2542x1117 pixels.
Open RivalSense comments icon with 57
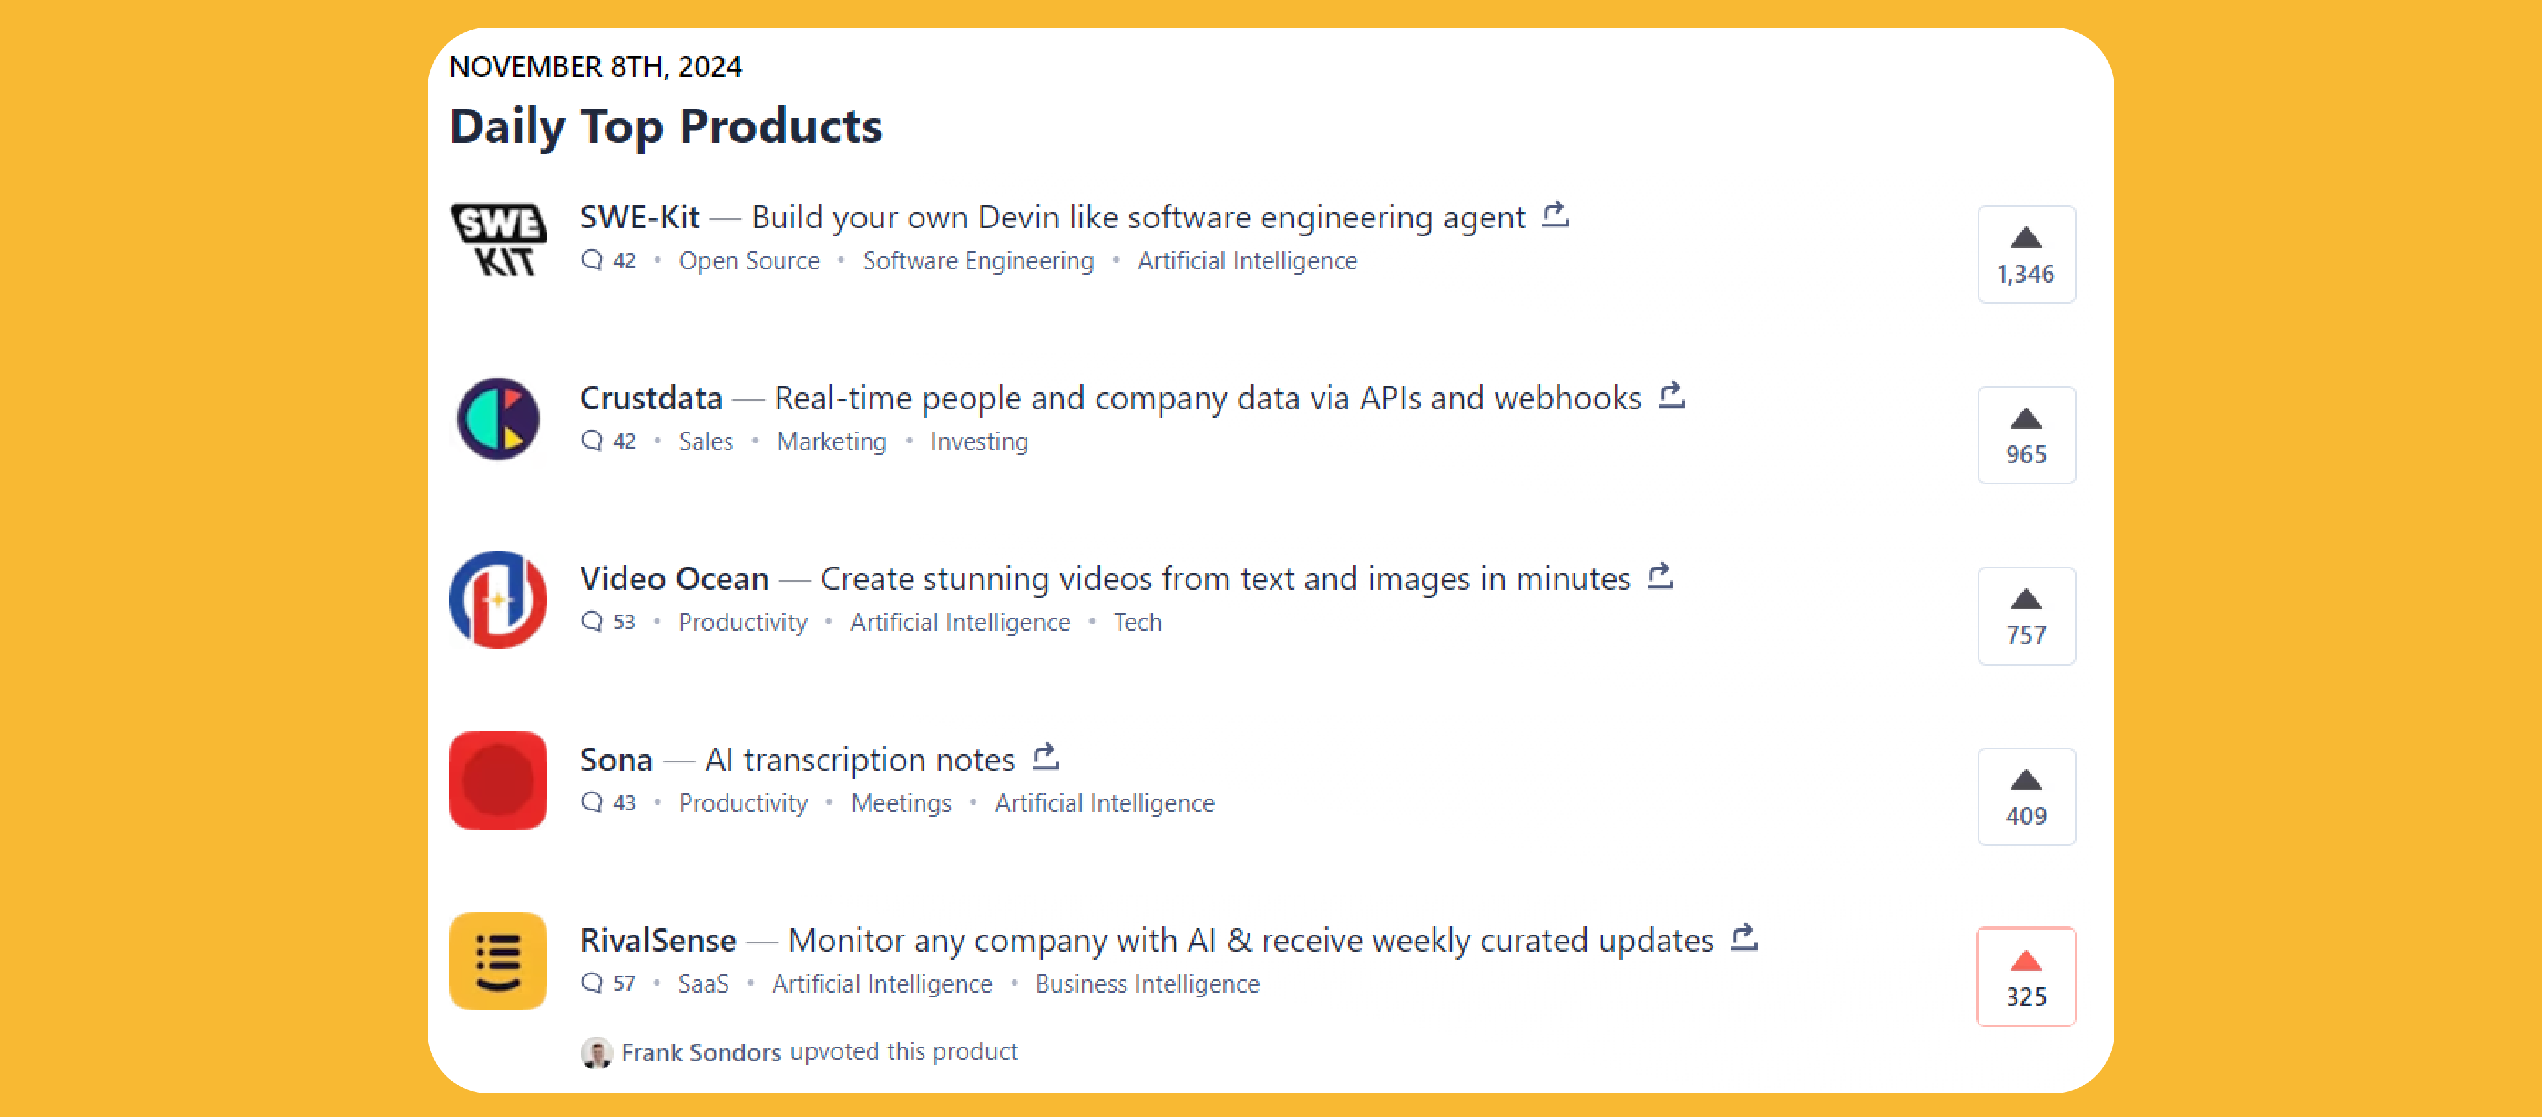click(608, 984)
